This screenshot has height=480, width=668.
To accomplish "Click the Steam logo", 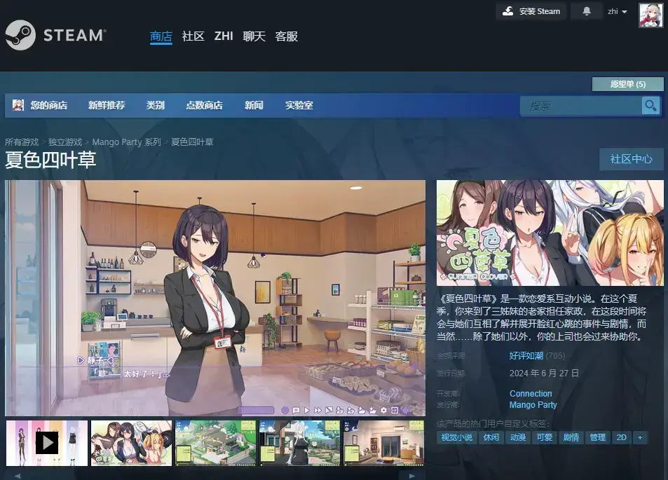I will pyautogui.click(x=56, y=35).
